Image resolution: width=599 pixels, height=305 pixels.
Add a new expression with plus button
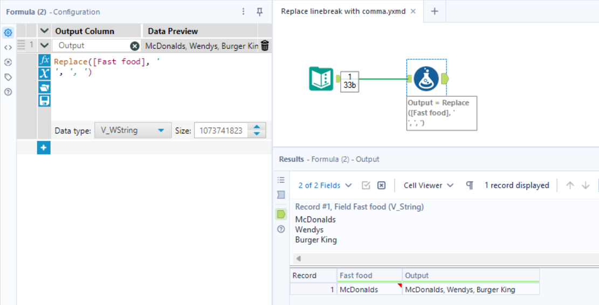tap(44, 148)
